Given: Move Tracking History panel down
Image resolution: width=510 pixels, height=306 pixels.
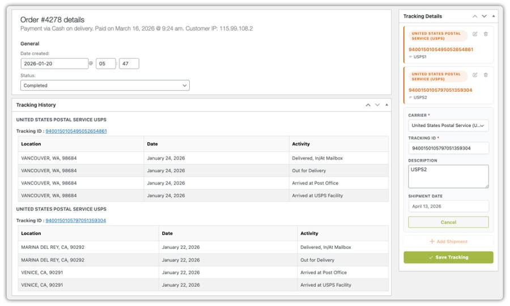Looking at the screenshot, I should [x=377, y=105].
